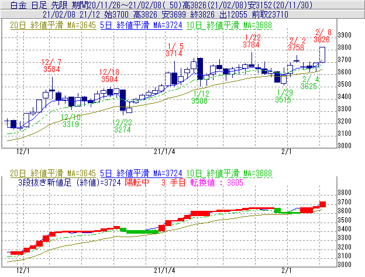Screen dimensions: 365x277
Task: Click the large dark candlestick above the 12/22 label
Action: pos(123,100)
